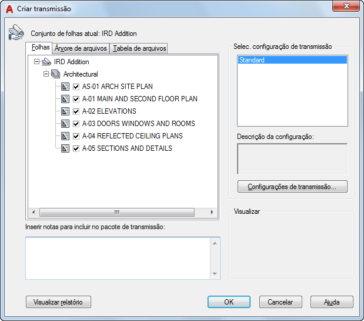Screen dimensions: 364x321
Task: Click the A-05 SECTIONS AND DETAILS sheet icon
Action: click(65, 148)
